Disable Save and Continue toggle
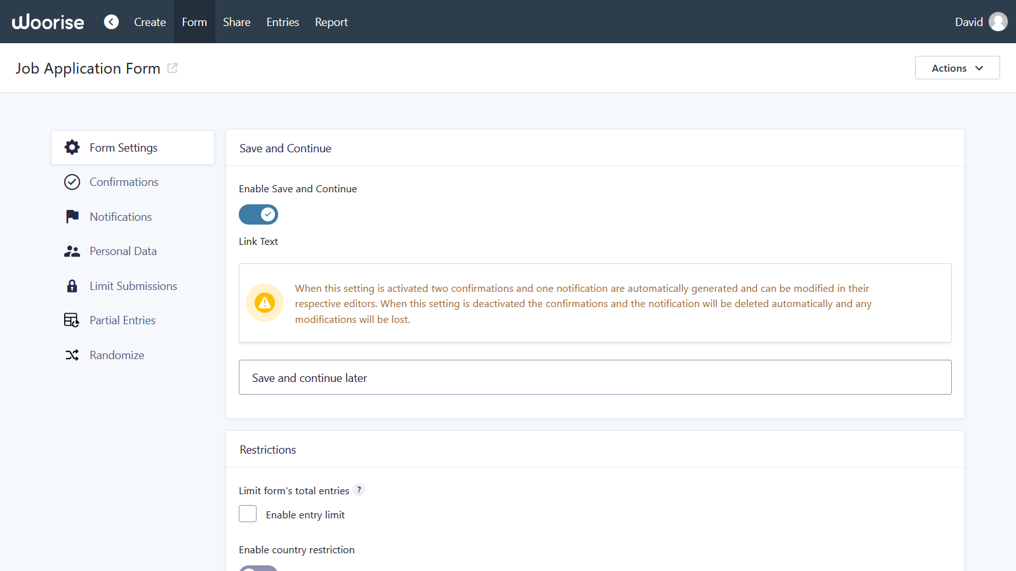1016x571 pixels. [x=258, y=214]
